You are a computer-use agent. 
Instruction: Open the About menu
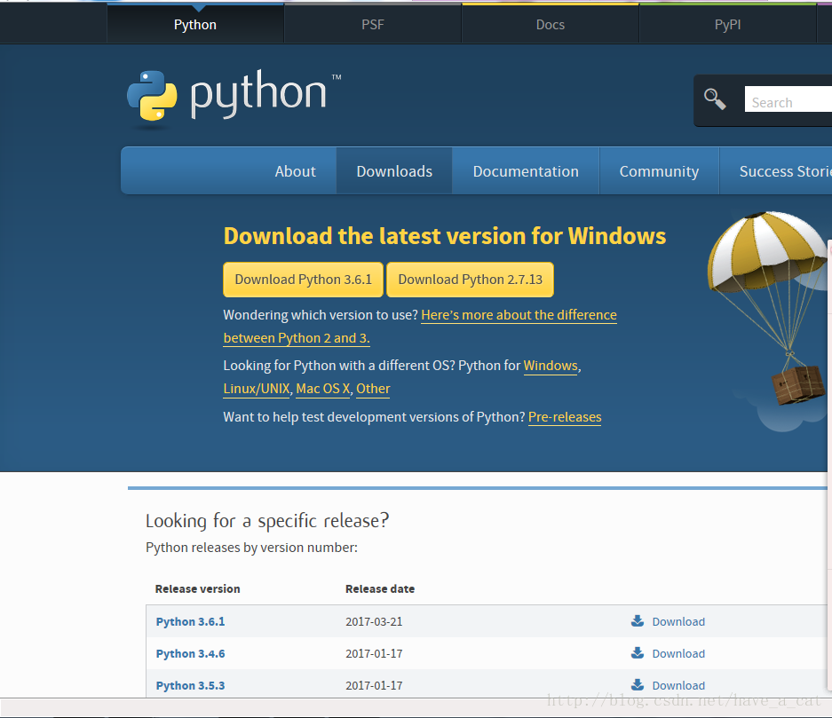tap(295, 171)
